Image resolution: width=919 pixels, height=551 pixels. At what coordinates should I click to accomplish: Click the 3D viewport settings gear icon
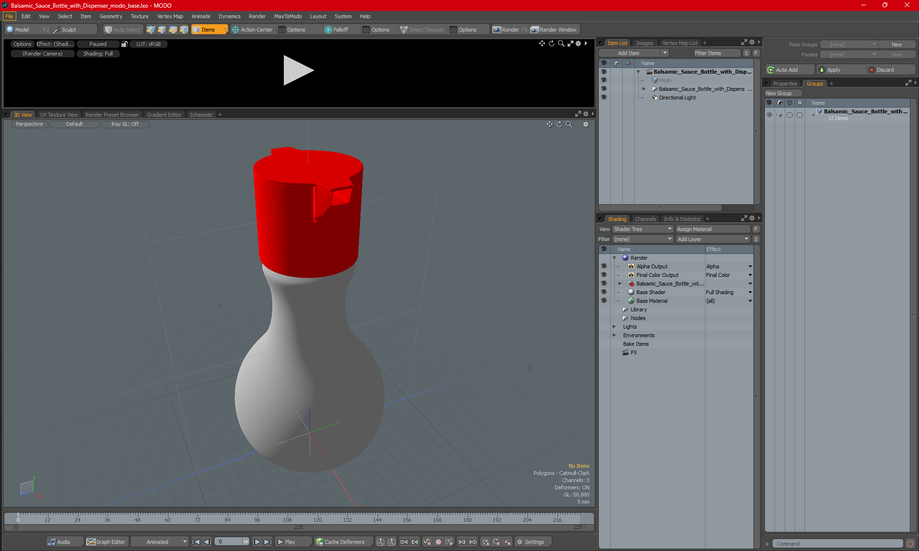(586, 124)
